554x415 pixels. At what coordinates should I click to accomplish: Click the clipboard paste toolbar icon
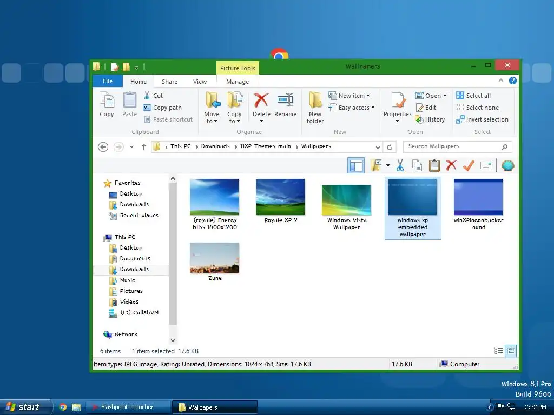click(x=434, y=165)
